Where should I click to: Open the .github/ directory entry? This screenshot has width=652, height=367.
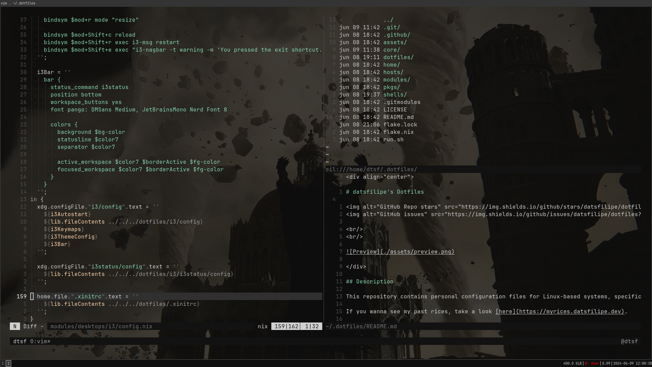tap(397, 35)
